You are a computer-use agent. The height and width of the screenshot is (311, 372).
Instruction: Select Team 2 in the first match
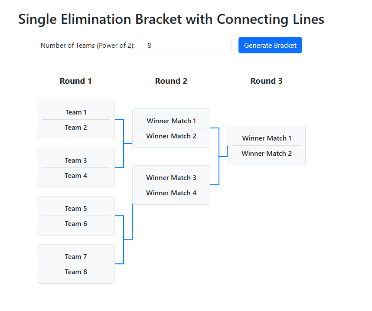[x=76, y=128]
